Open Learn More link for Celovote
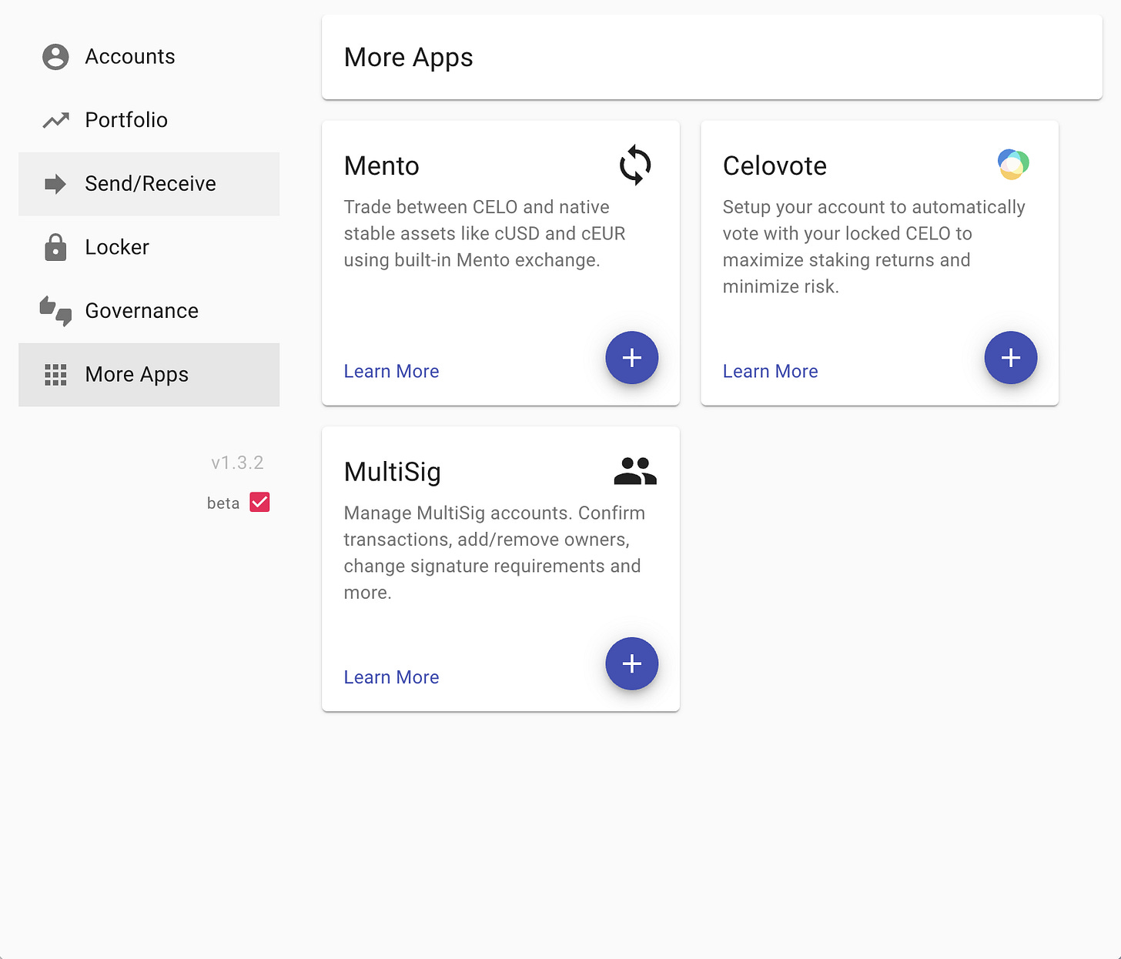 tap(770, 371)
